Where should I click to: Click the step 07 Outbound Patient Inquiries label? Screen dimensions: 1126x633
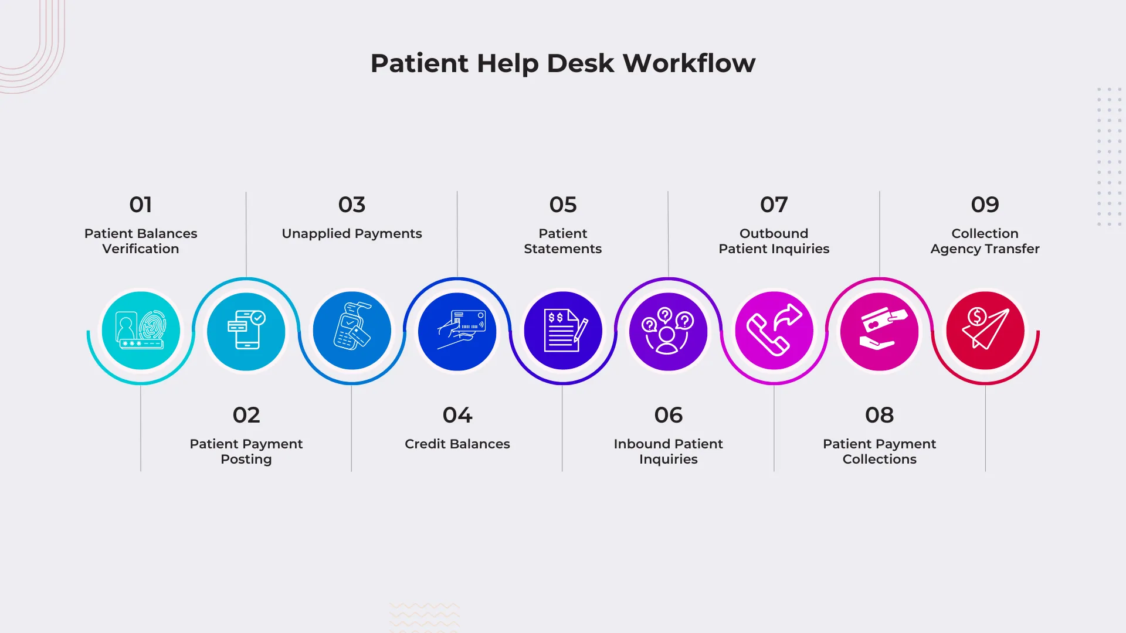[774, 241]
